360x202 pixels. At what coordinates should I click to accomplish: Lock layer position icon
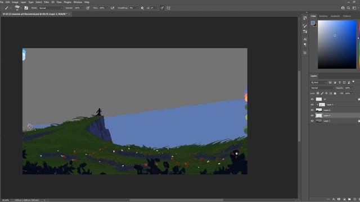click(x=326, y=93)
